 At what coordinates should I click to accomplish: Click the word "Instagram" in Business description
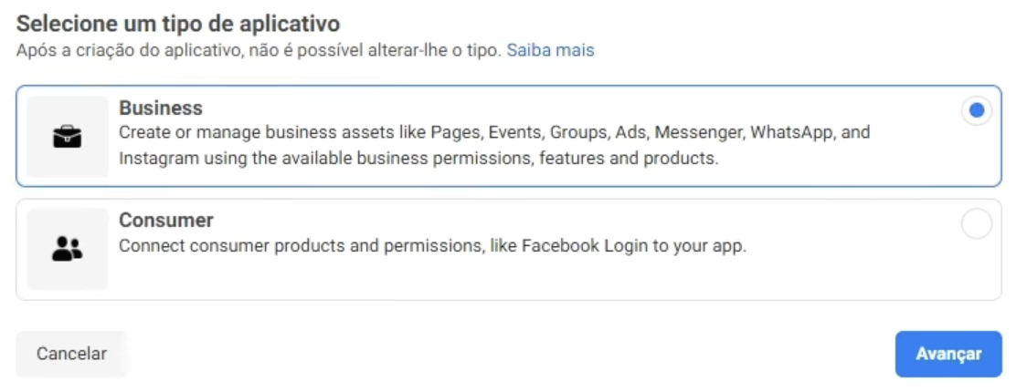(153, 158)
